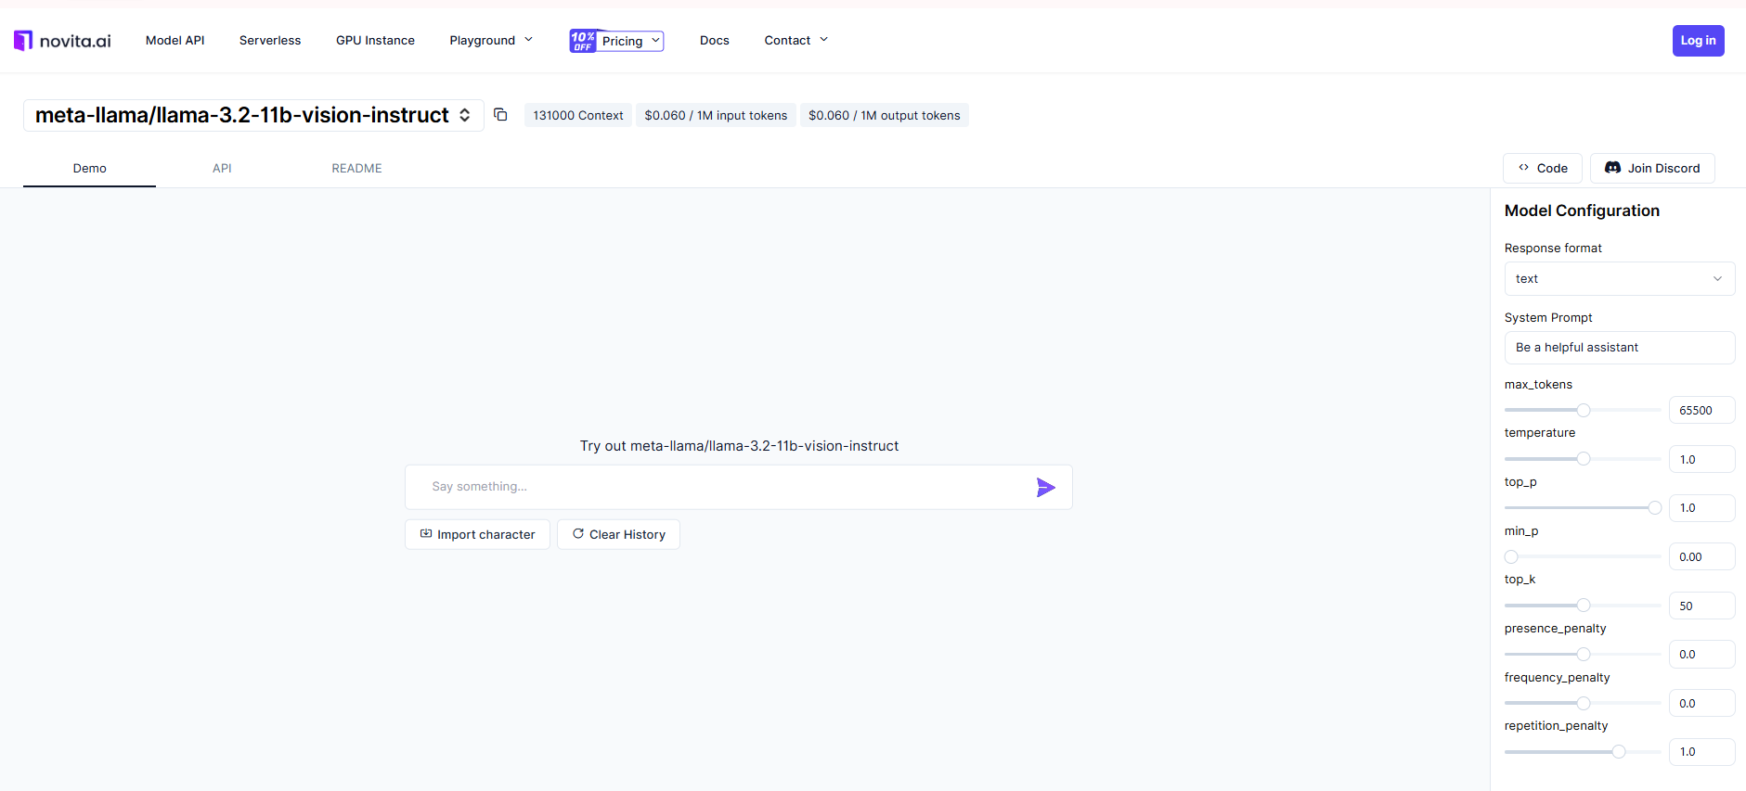Image resolution: width=1746 pixels, height=791 pixels.
Task: Click the frequency_penalty value field
Action: [1701, 704]
